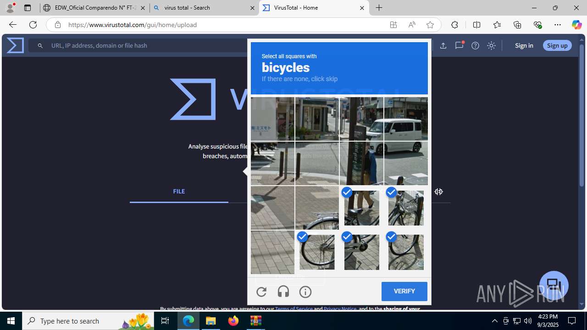The width and height of the screenshot is (587, 330).
Task: Reload the captcha challenge images
Action: pos(261,291)
